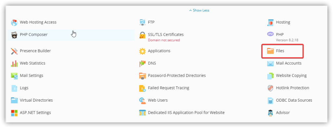Click the Presence Builder tools icon
Image resolution: width=333 pixels, height=128 pixels.
pos(14,51)
